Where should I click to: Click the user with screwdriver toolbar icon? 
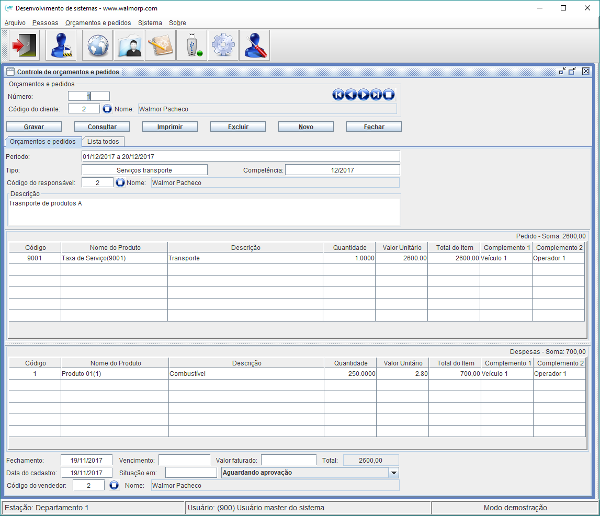(254, 45)
